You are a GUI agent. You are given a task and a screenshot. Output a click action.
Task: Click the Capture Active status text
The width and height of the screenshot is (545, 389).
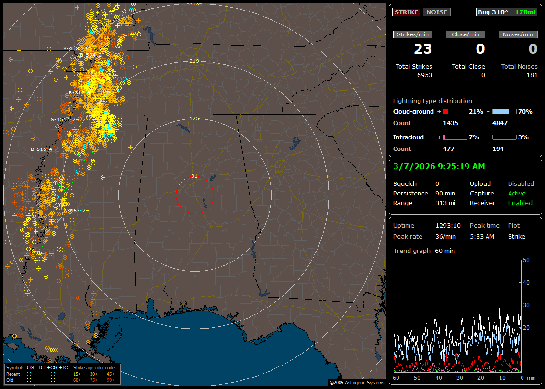pyautogui.click(x=517, y=193)
